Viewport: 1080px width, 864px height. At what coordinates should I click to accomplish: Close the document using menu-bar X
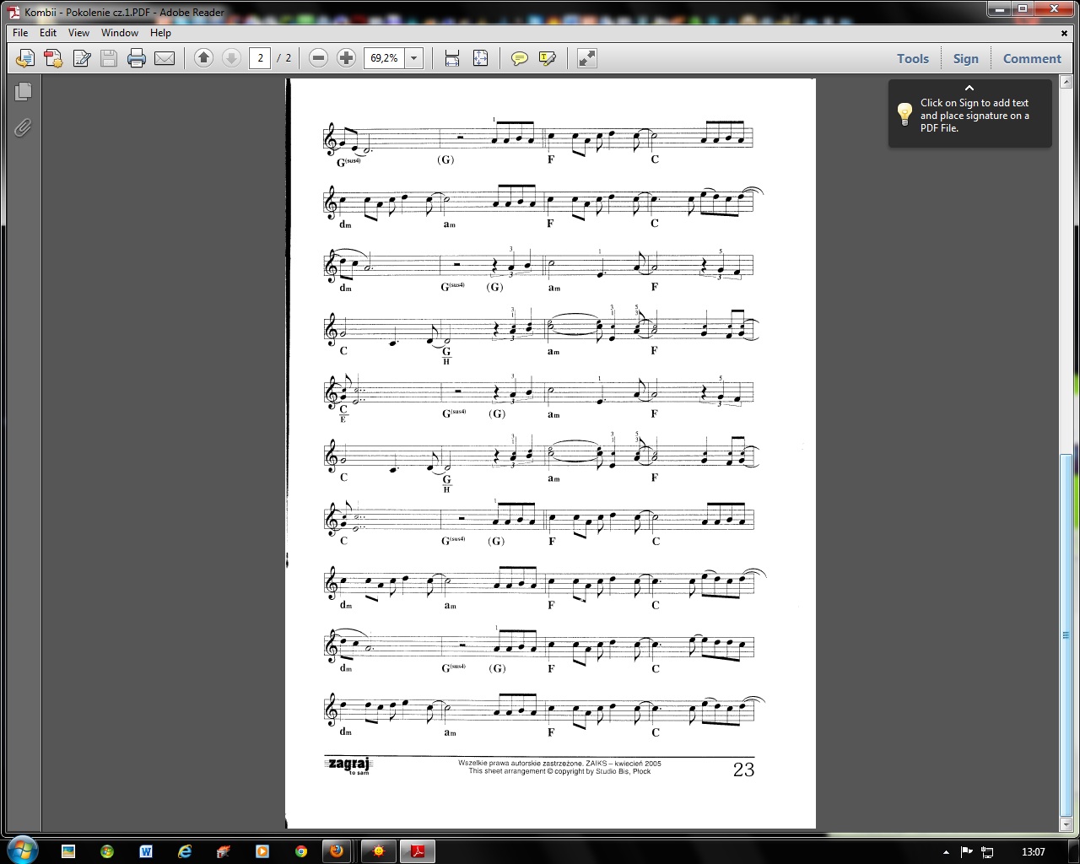[x=1064, y=33]
